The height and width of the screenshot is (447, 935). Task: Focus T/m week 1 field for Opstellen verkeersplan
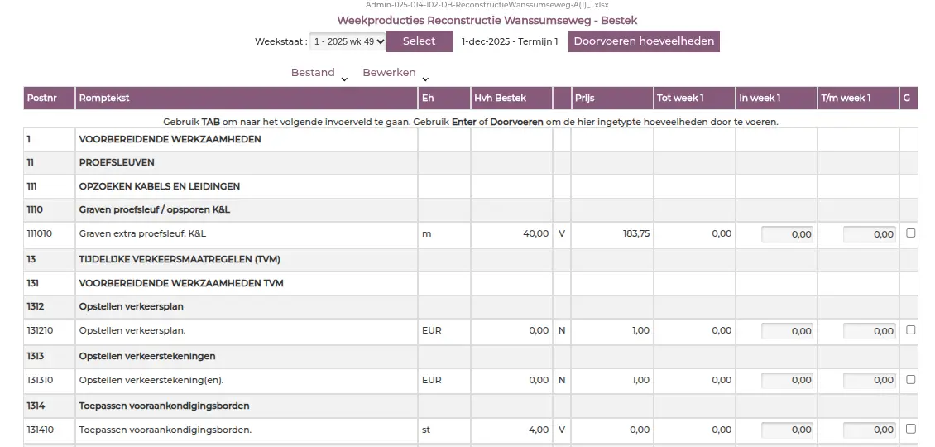[870, 331]
